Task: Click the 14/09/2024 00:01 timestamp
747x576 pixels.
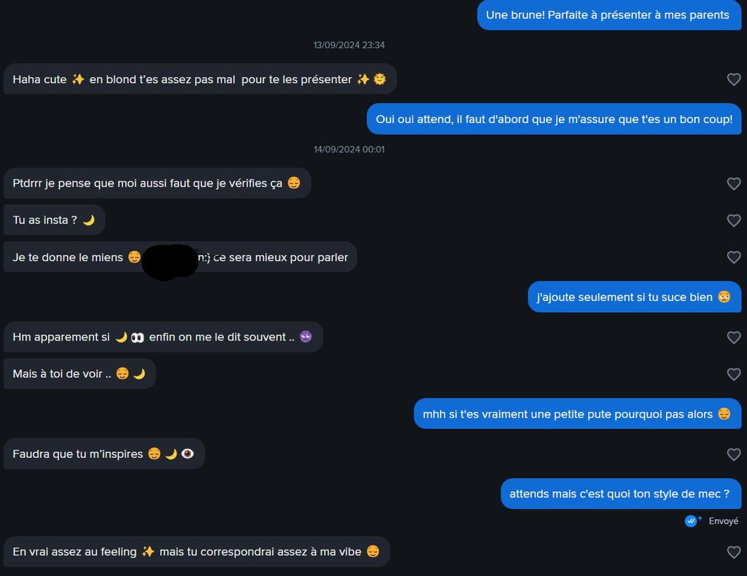Action: pyautogui.click(x=349, y=149)
